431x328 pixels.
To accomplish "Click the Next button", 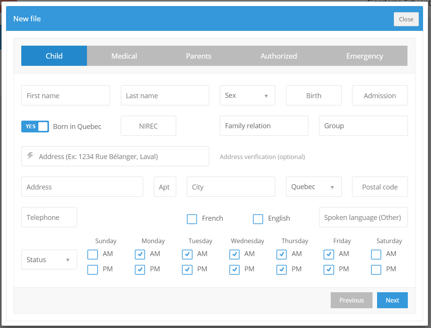I will [392, 300].
